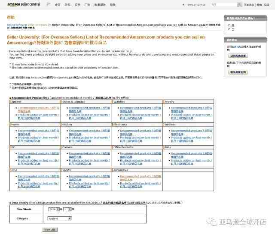Open Office Products added last month link
The image size is (275, 234).
coord(141,162)
